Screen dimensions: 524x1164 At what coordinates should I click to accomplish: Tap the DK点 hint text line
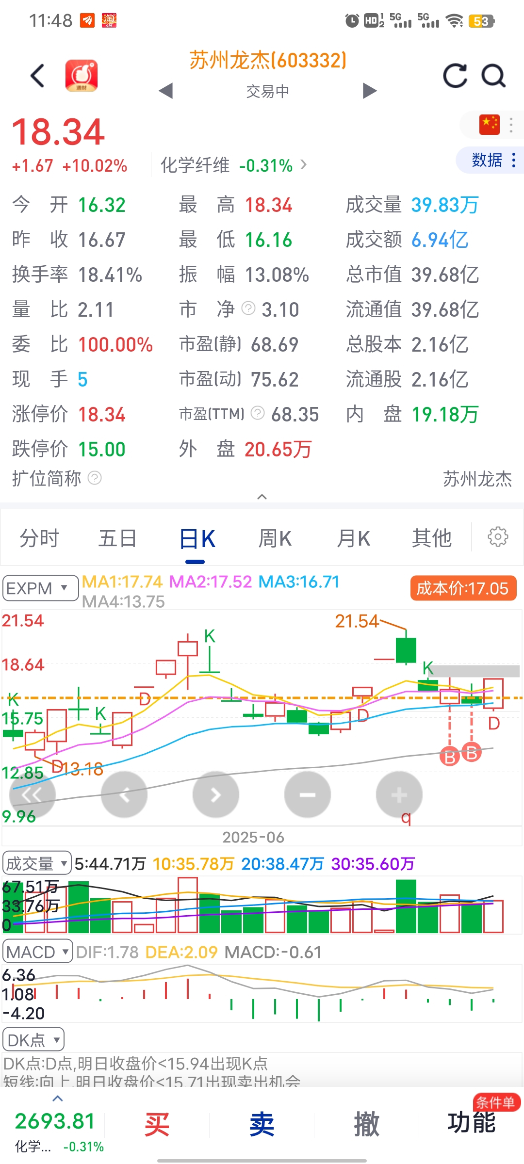(135, 1064)
